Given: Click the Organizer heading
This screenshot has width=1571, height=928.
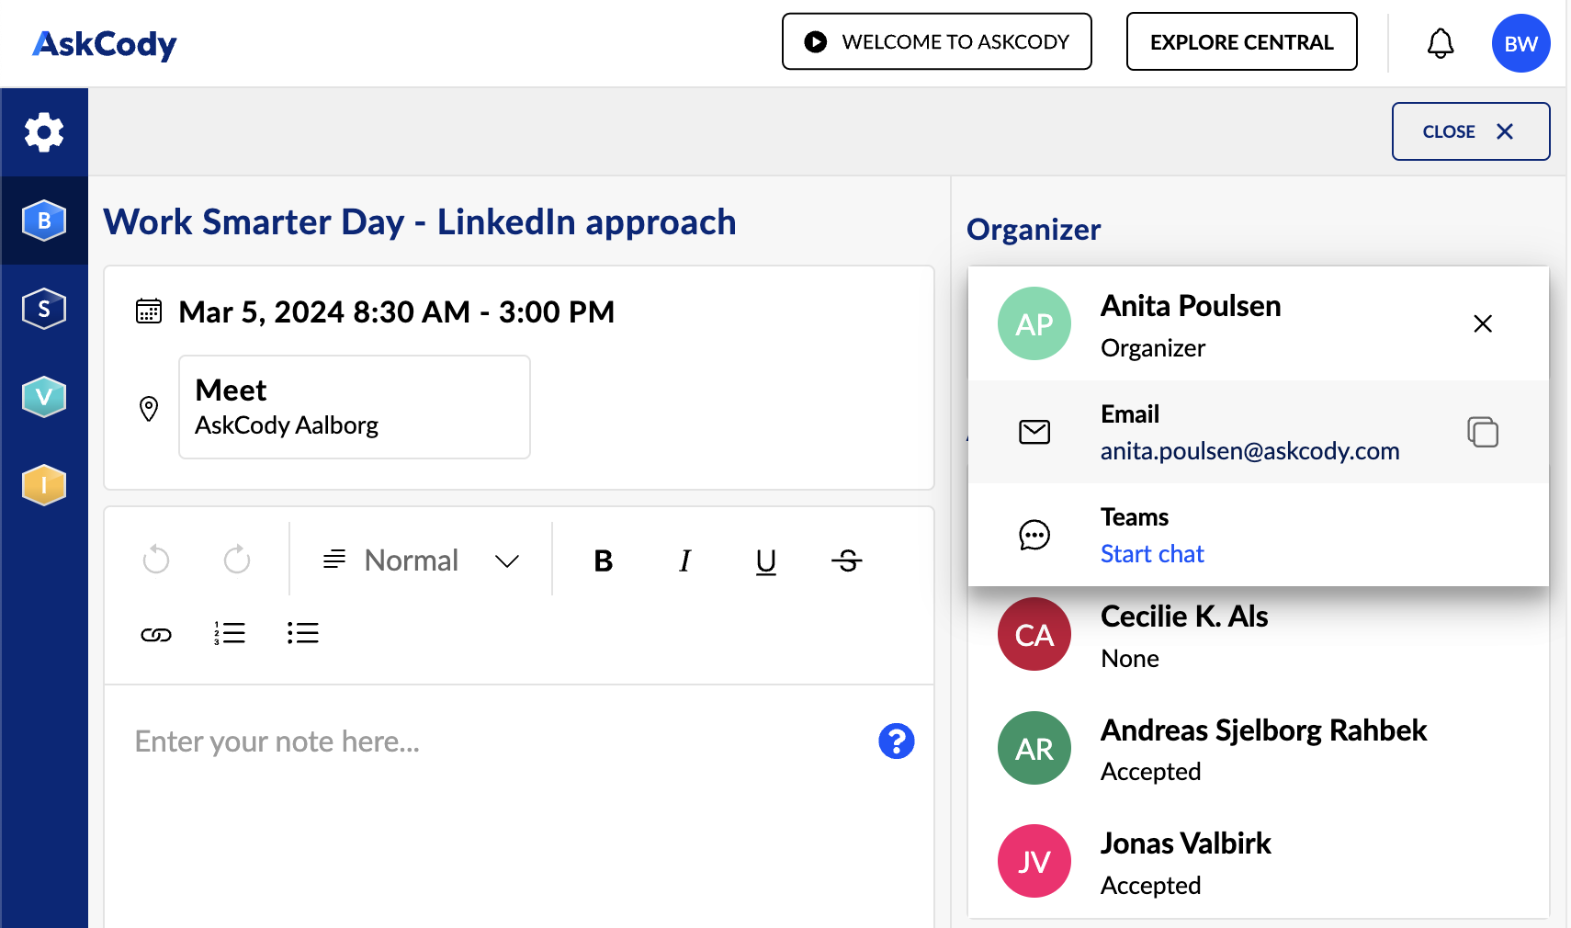Looking at the screenshot, I should tap(1034, 230).
